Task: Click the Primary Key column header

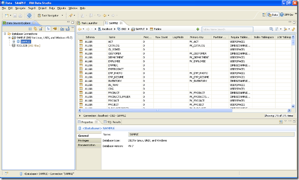Action: [200, 37]
